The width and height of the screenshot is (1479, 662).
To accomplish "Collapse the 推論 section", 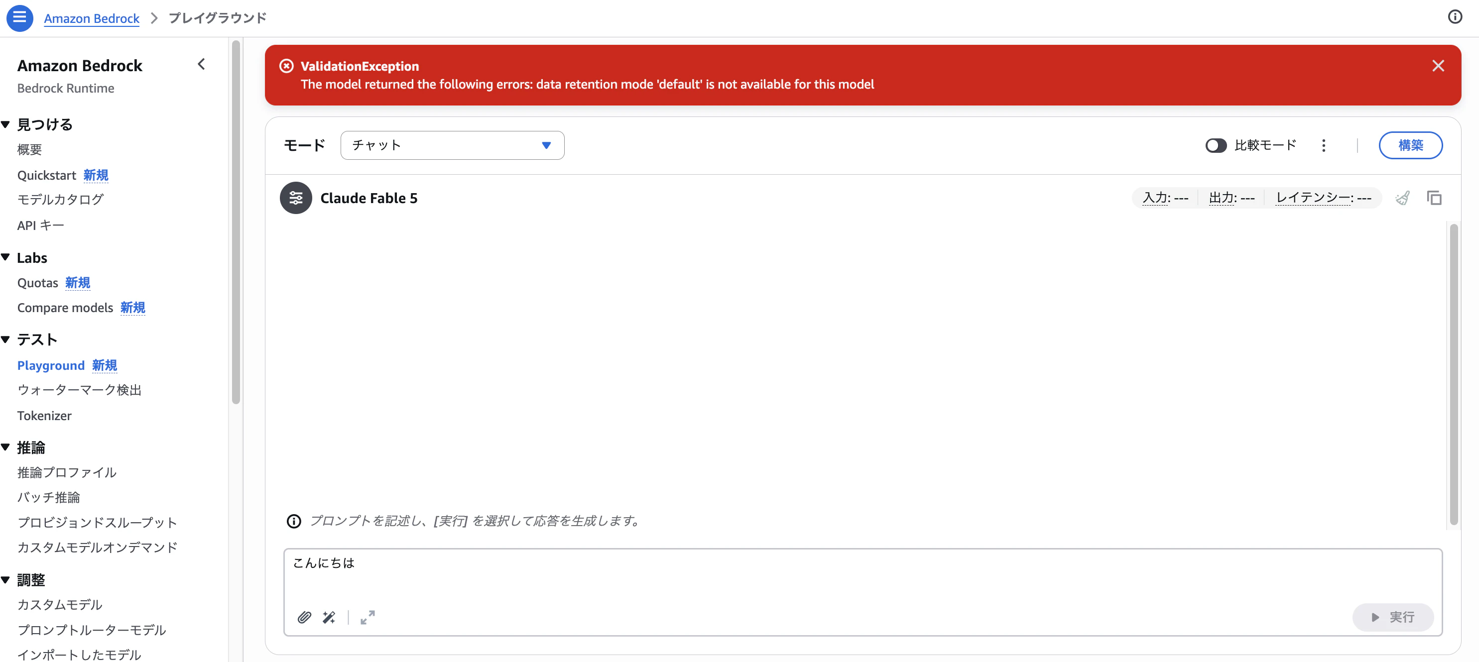I will pos(6,447).
